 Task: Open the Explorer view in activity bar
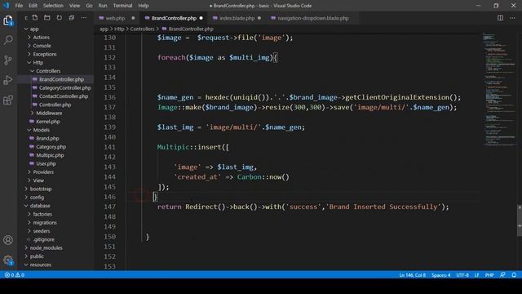tap(8, 20)
